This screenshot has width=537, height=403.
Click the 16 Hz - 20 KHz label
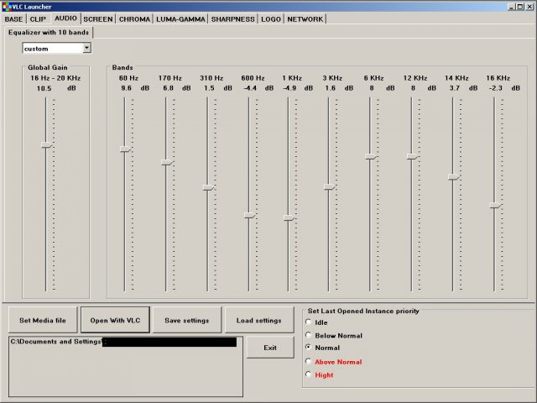(55, 78)
